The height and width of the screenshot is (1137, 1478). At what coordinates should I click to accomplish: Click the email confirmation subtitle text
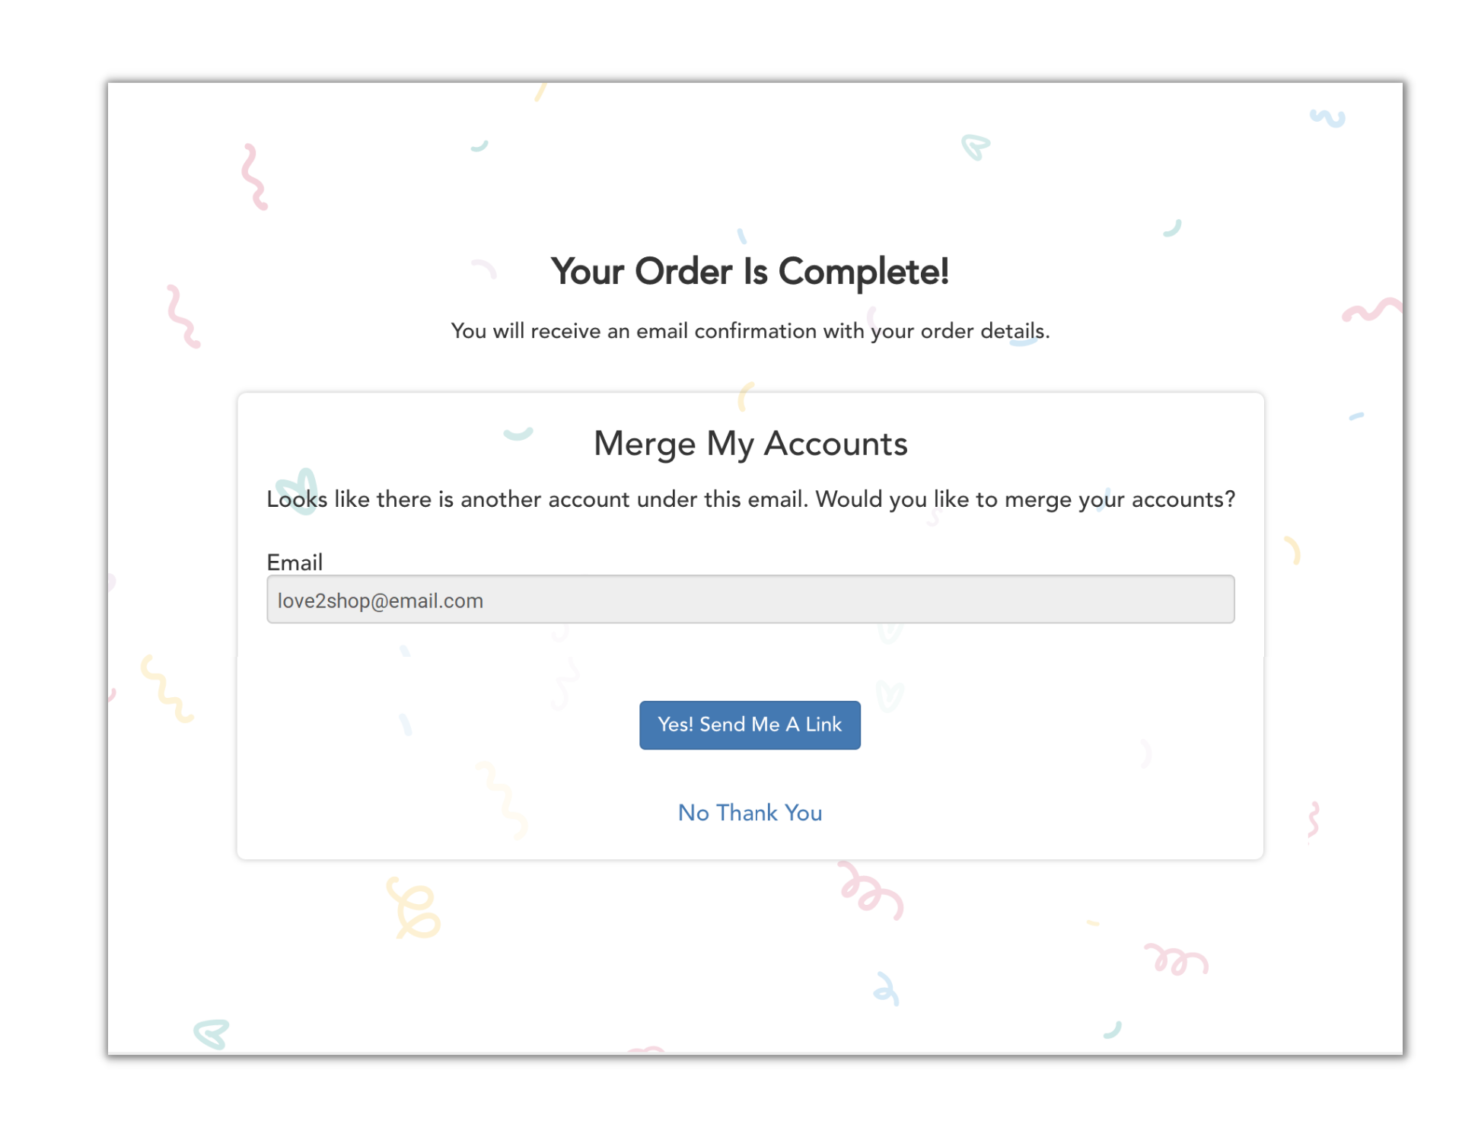750,331
